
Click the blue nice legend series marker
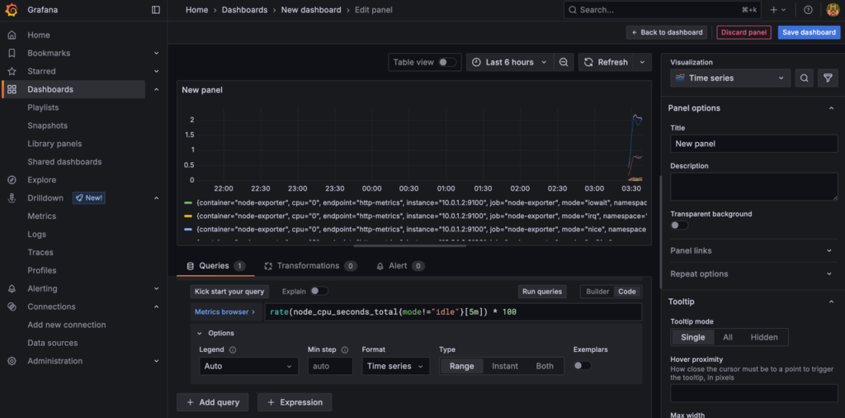click(x=188, y=229)
